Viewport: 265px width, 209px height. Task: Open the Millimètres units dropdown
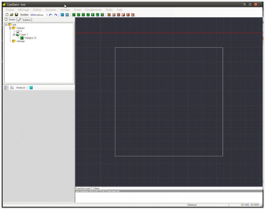tap(47, 15)
